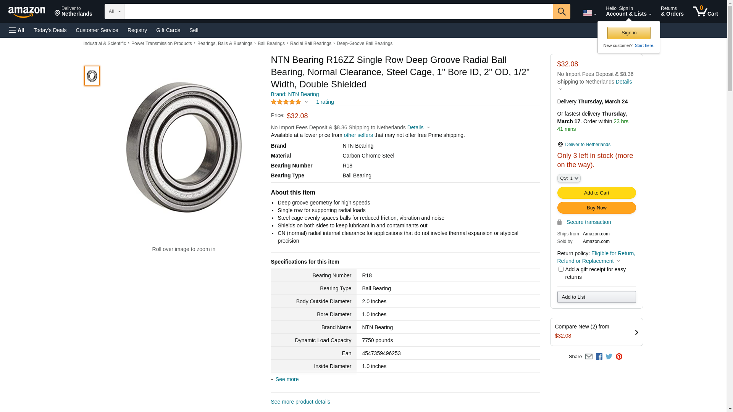Click the search magnifier button

561,11
